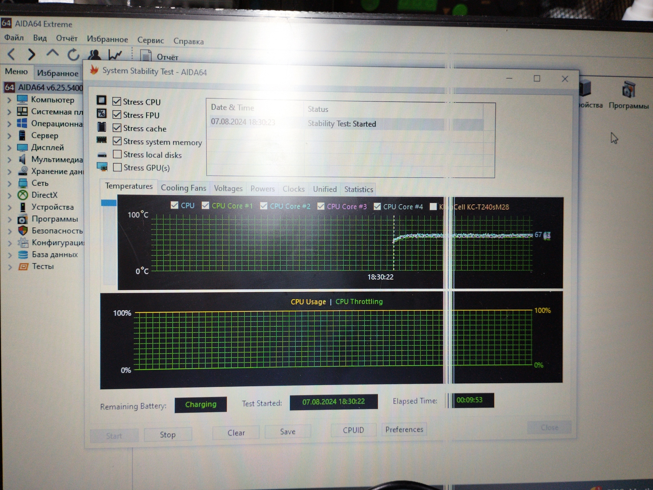The image size is (653, 490).
Task: Expand the DirectX tree node
Action: coord(10,196)
